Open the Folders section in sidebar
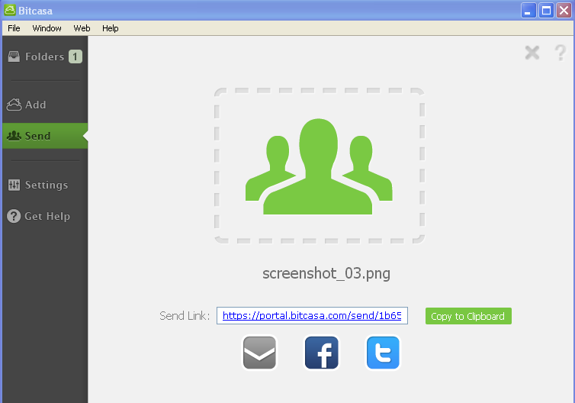This screenshot has height=403, width=575. [x=45, y=56]
